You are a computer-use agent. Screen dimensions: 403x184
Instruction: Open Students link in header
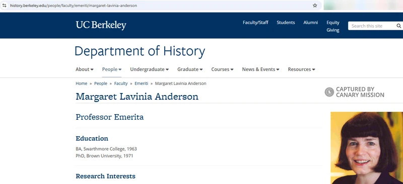[286, 23]
